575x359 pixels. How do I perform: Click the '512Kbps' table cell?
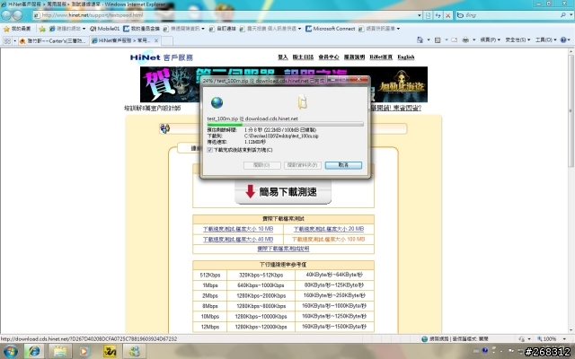pyautogui.click(x=209, y=275)
